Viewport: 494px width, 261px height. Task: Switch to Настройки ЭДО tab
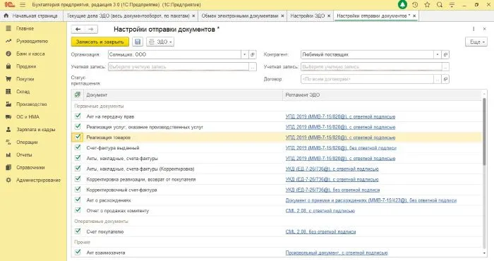(x=308, y=16)
